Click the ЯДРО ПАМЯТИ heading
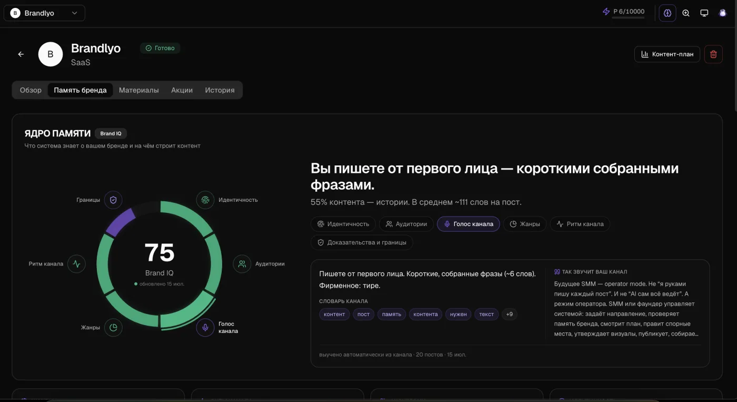 point(57,134)
